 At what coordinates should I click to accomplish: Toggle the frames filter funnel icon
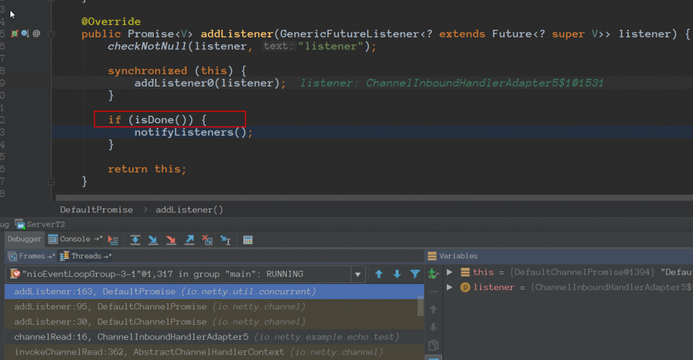pos(415,274)
